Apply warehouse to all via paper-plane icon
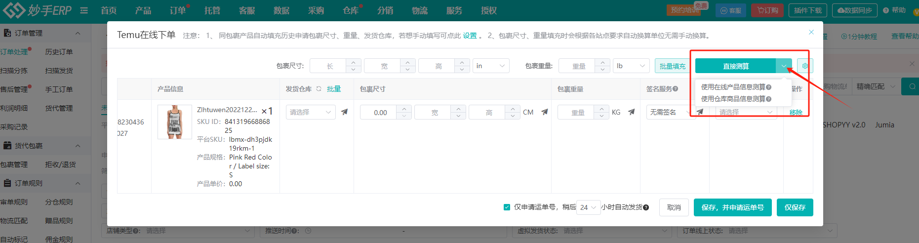This screenshot has width=919, height=243. (344, 112)
